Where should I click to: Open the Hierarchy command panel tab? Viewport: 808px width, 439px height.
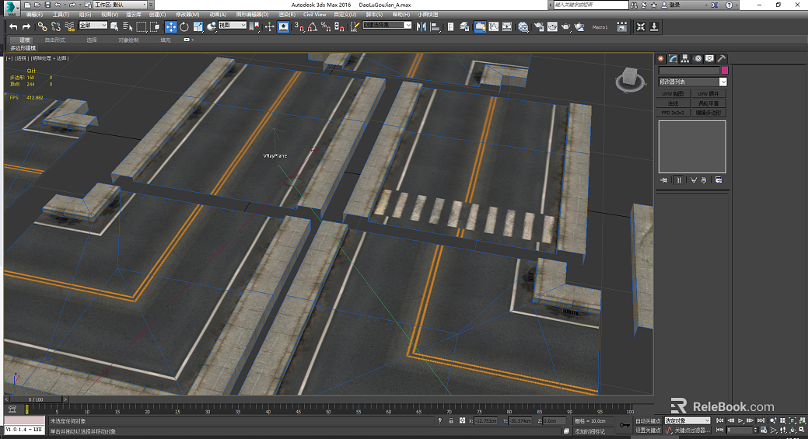tap(685, 59)
